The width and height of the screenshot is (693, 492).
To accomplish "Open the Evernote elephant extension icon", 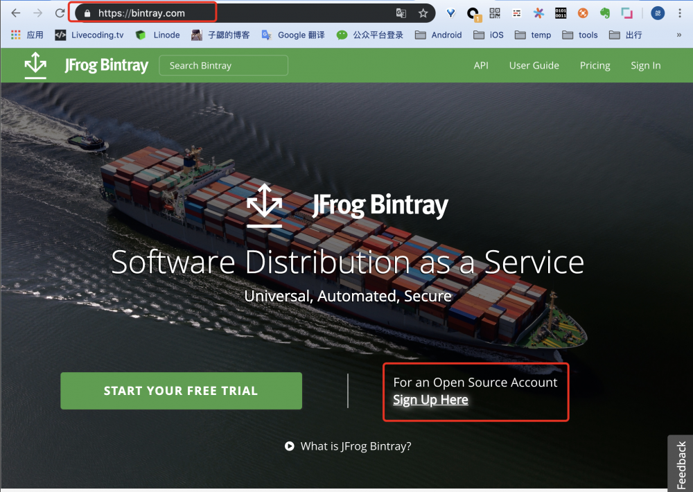I will click(605, 13).
